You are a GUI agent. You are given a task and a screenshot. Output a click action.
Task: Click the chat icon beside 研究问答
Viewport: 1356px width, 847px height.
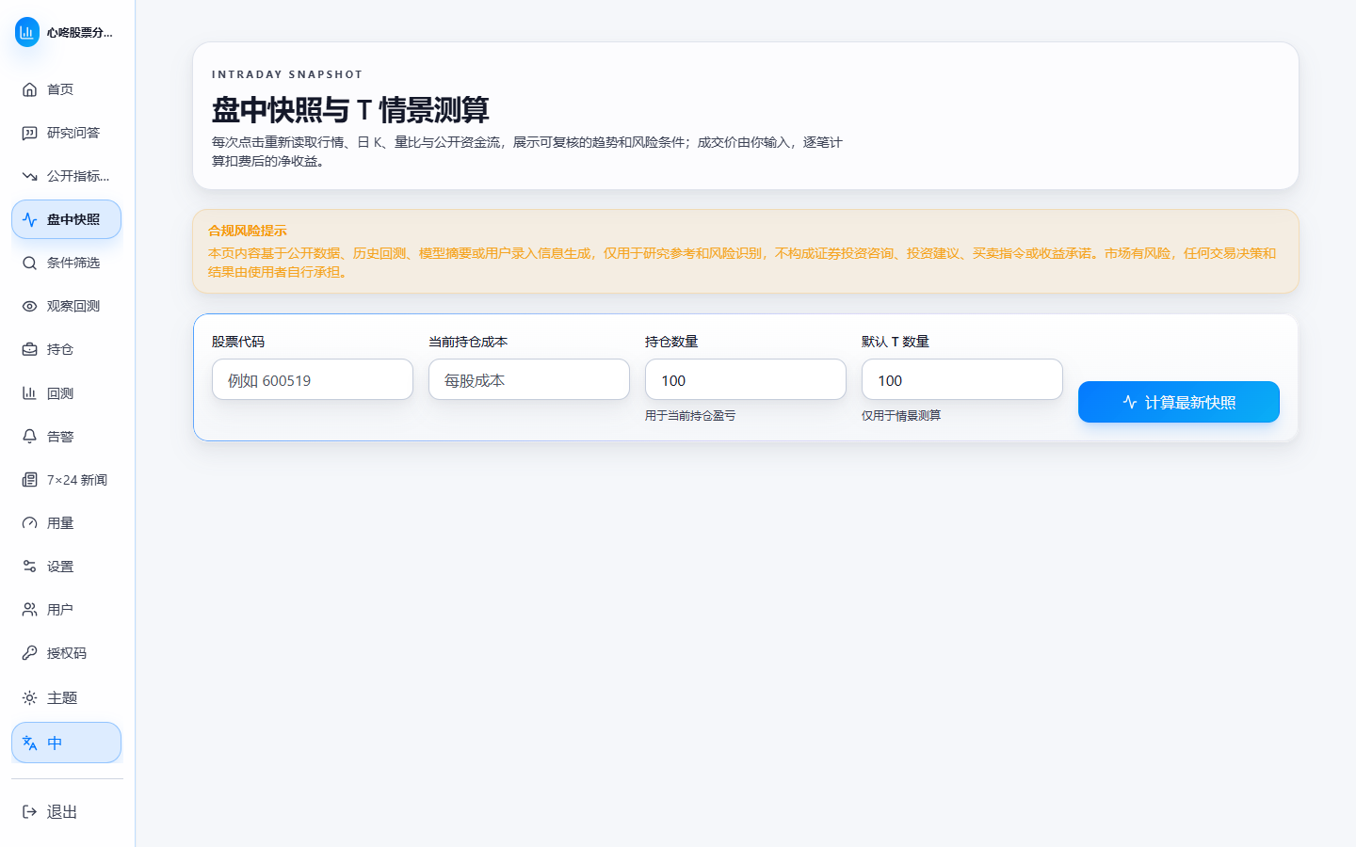30,133
